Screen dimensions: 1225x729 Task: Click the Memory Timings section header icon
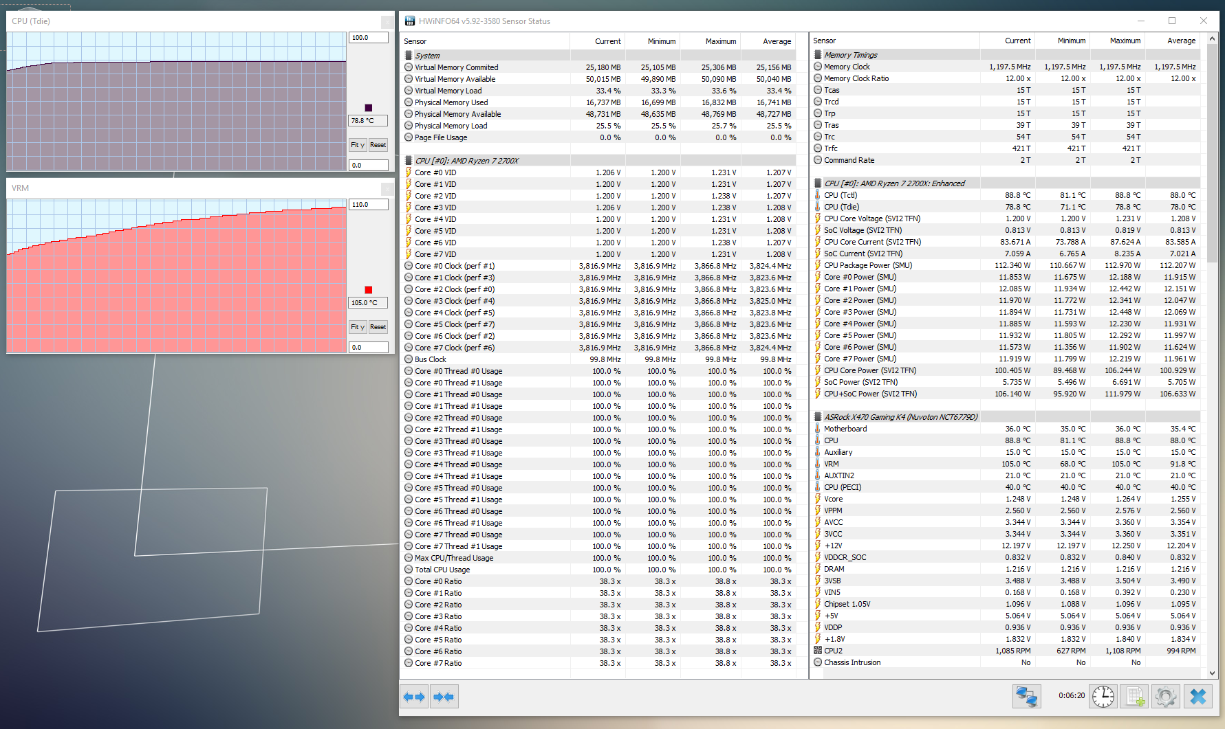tap(818, 55)
